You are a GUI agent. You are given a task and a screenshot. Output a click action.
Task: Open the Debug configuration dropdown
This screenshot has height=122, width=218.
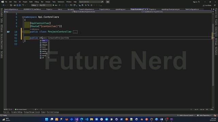click(x=35, y=5)
